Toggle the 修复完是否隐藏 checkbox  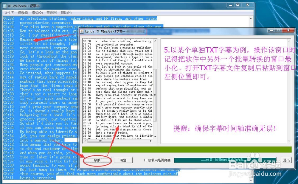[146, 160]
